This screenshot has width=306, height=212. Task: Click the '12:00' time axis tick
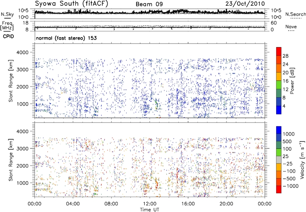point(150,204)
